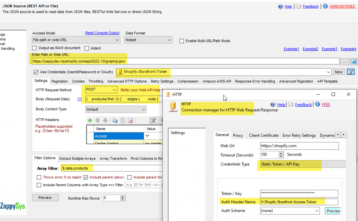Image resolution: width=358 pixels, height=221 pixels.
Task: Switch to the Pagination tab
Action: (59, 81)
